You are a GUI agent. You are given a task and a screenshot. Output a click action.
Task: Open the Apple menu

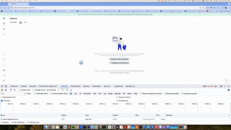pyautogui.click(x=2, y=1)
